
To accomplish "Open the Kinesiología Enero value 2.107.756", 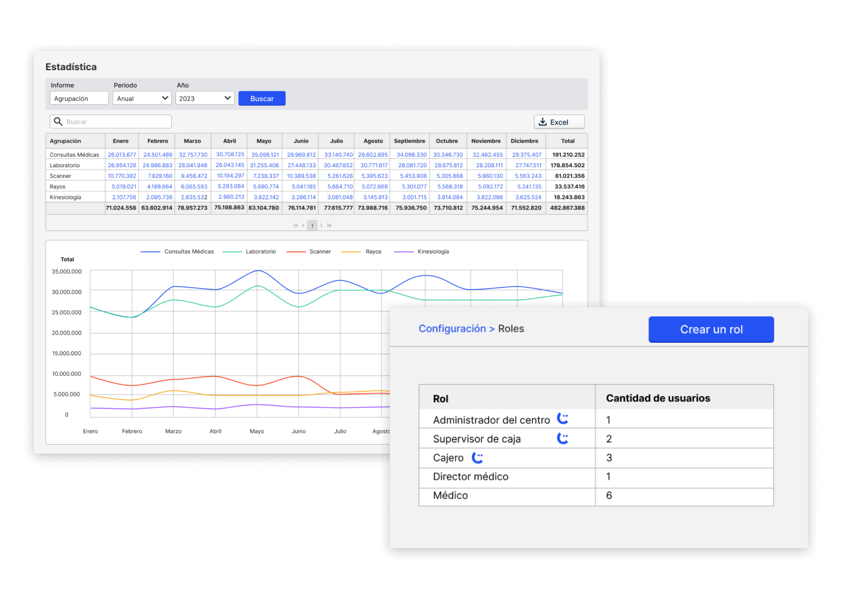I will click(x=124, y=197).
